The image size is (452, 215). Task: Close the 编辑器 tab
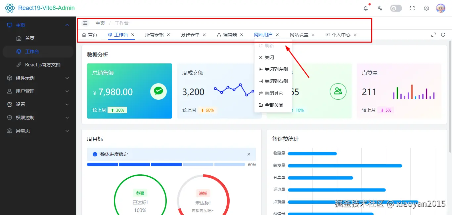(242, 35)
